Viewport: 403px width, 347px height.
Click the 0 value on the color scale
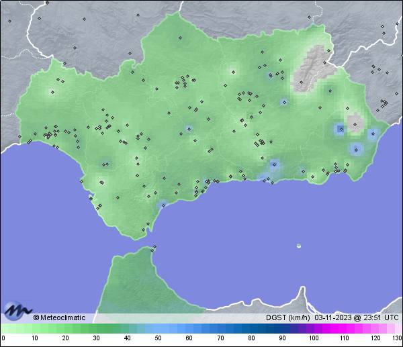3,338
